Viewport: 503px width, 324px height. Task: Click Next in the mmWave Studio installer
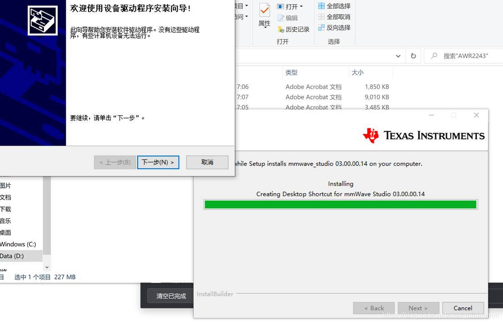click(418, 308)
